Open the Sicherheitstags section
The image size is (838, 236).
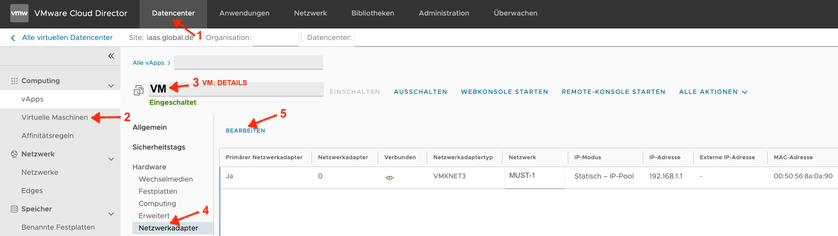159,147
